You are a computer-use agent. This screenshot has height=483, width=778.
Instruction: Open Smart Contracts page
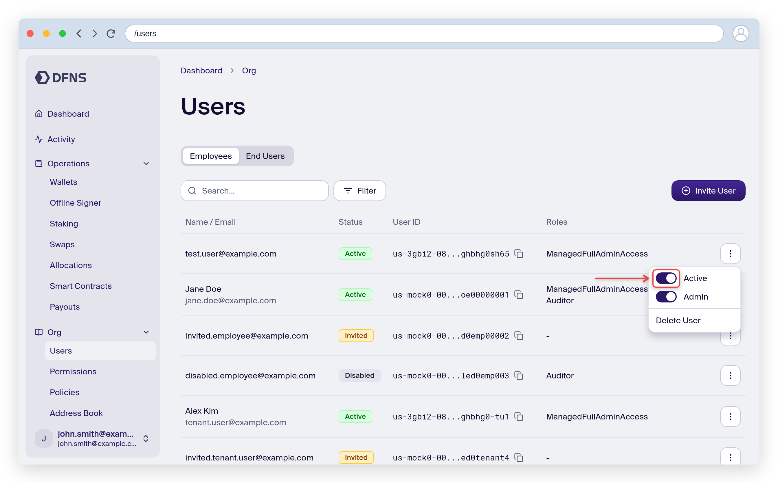click(x=81, y=286)
